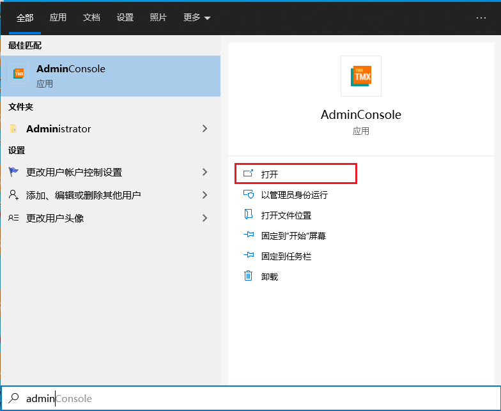This screenshot has width=501, height=411.
Task: Click the Administrator folder icon
Action: [x=13, y=128]
